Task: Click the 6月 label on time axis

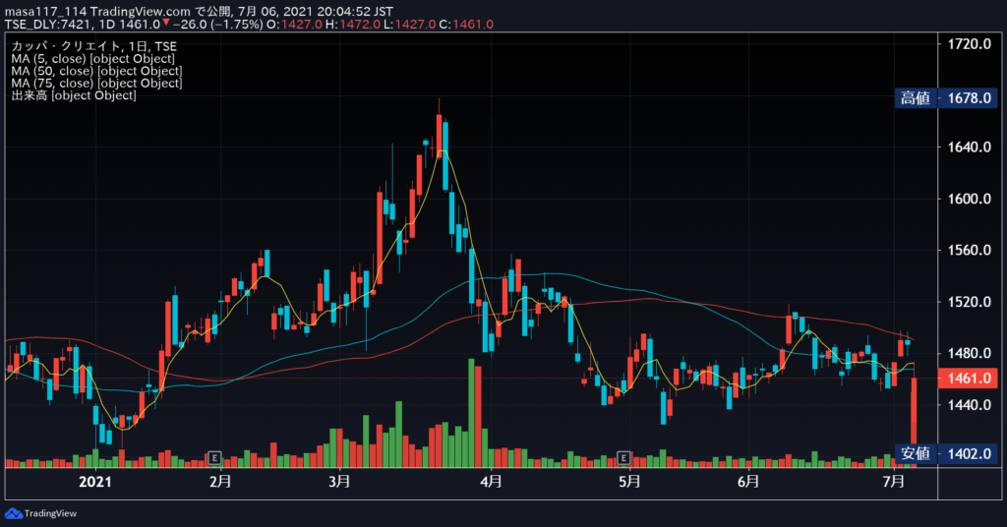Action: pyautogui.click(x=748, y=482)
